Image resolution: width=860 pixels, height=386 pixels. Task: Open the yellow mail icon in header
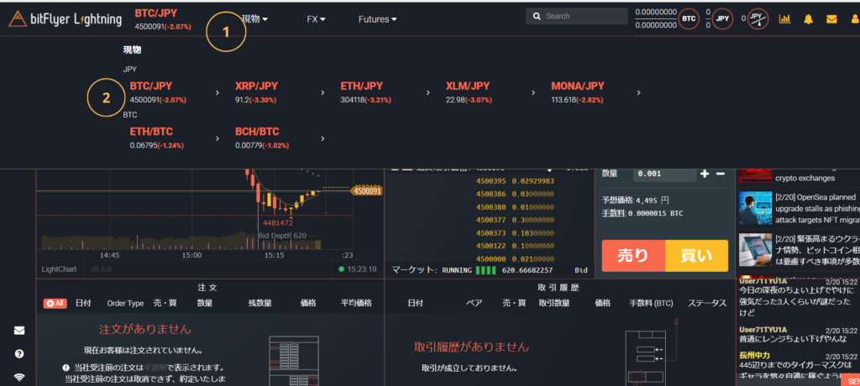831,19
